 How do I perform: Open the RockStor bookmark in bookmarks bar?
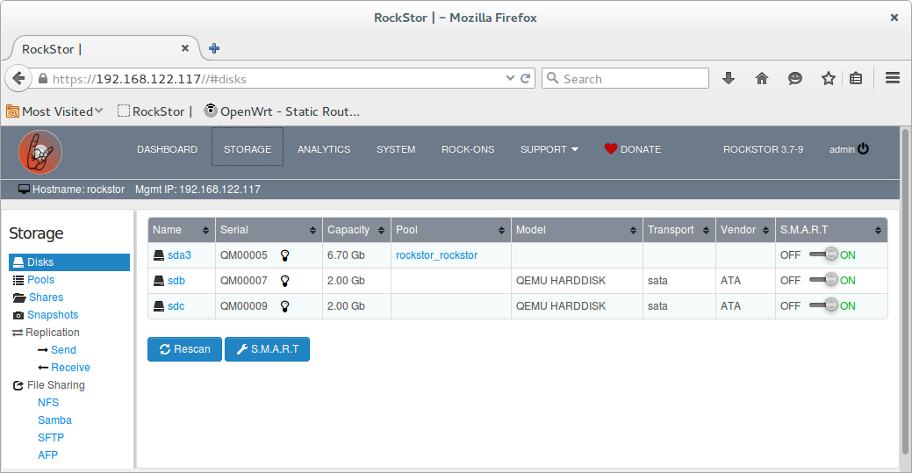(154, 111)
